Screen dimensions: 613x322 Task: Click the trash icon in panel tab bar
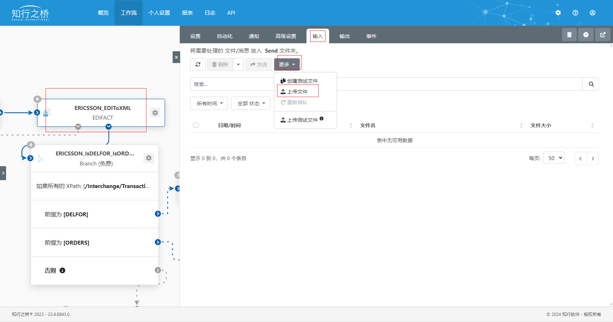pyautogui.click(x=569, y=35)
